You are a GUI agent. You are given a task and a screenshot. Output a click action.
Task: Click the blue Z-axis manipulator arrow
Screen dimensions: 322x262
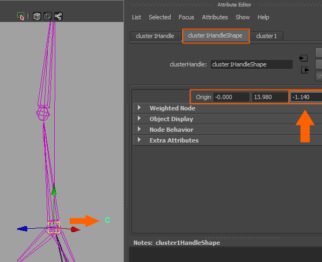click(23, 229)
